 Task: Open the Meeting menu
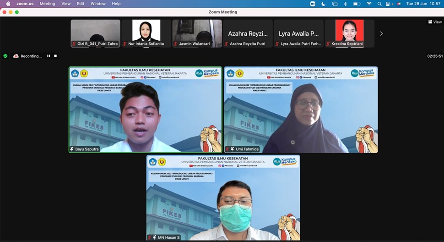pos(47,4)
